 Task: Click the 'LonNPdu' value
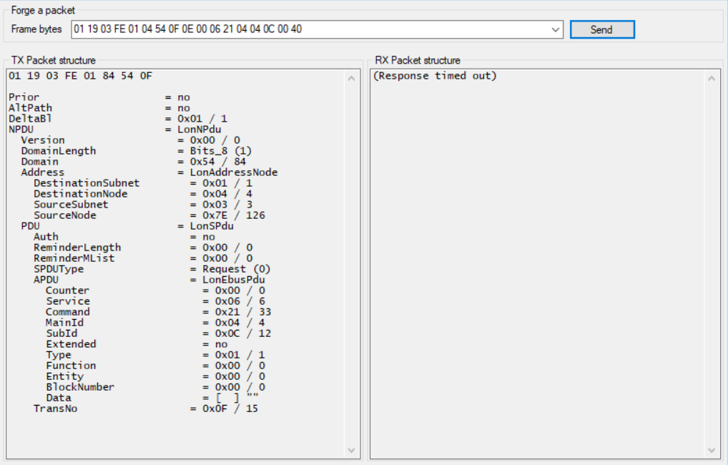pyautogui.click(x=200, y=129)
